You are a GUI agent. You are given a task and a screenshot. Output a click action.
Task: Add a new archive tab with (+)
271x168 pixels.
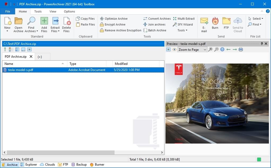coord(40,57)
